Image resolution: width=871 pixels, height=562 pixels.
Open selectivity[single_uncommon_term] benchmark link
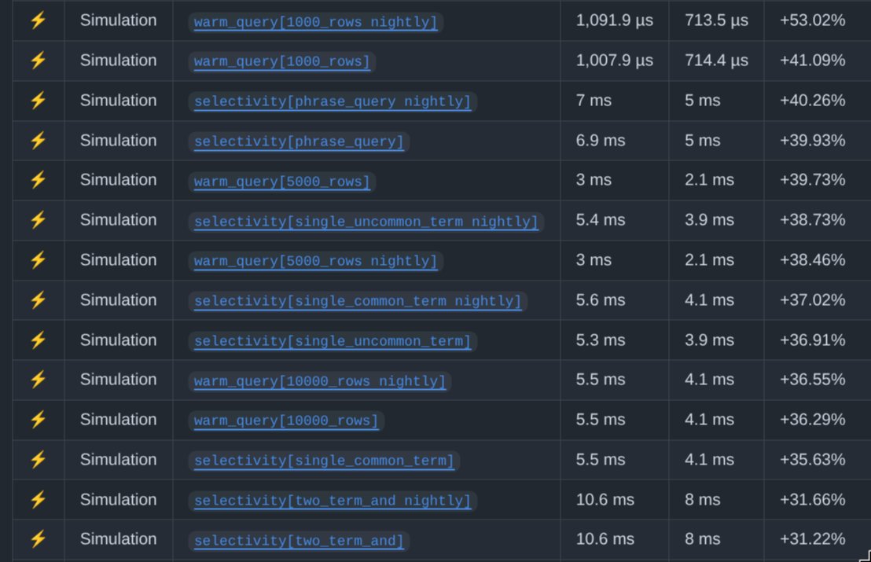(333, 341)
